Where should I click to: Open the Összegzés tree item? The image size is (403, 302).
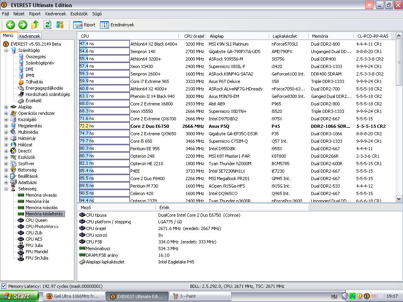click(x=36, y=57)
